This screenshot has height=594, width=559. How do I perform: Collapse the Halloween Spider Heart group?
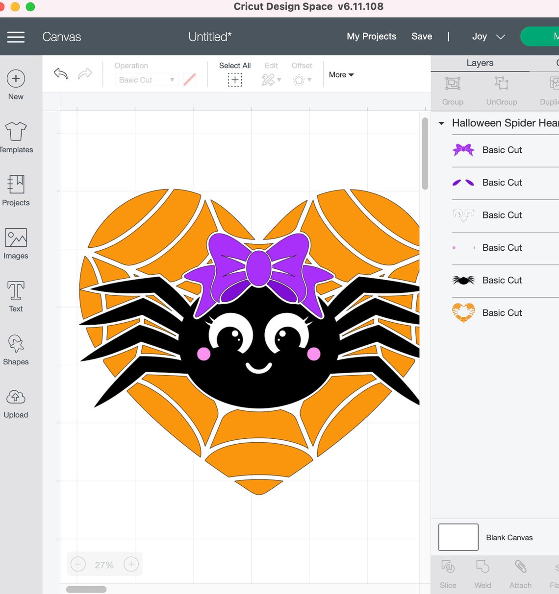[x=440, y=123]
